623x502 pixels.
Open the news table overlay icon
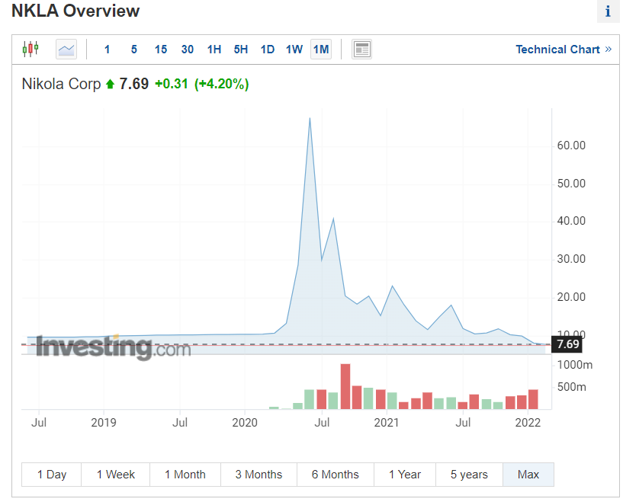coord(361,50)
